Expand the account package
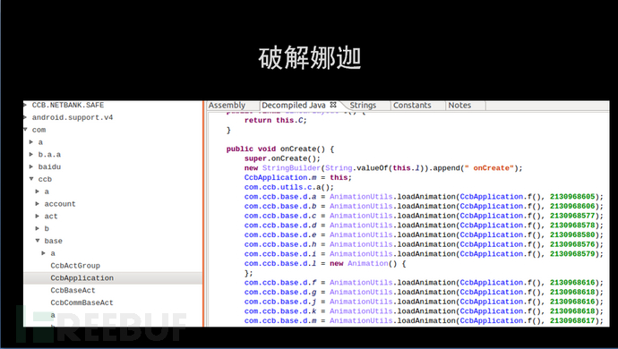 point(38,204)
